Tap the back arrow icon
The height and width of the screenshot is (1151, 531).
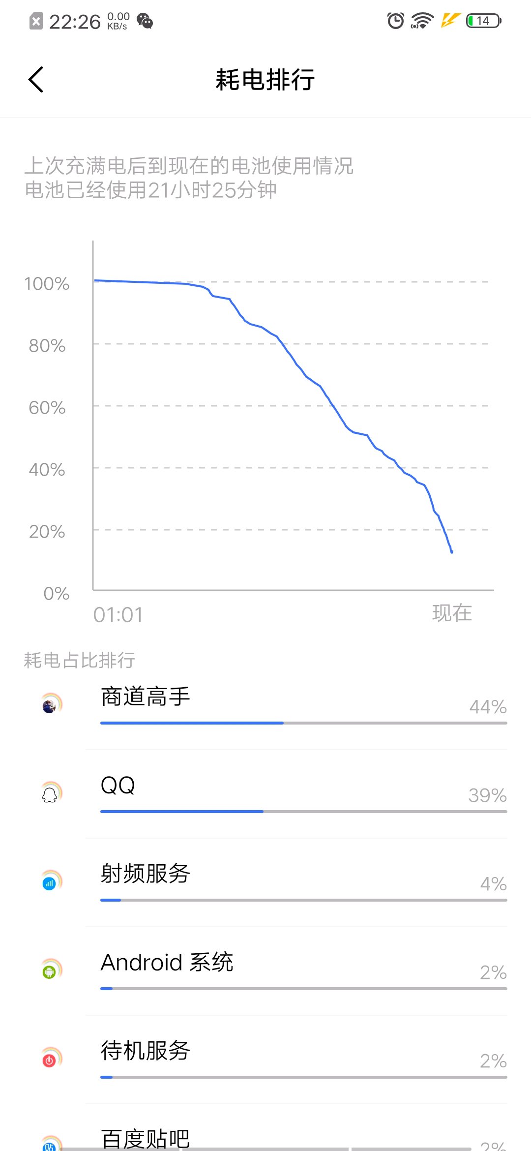[36, 79]
